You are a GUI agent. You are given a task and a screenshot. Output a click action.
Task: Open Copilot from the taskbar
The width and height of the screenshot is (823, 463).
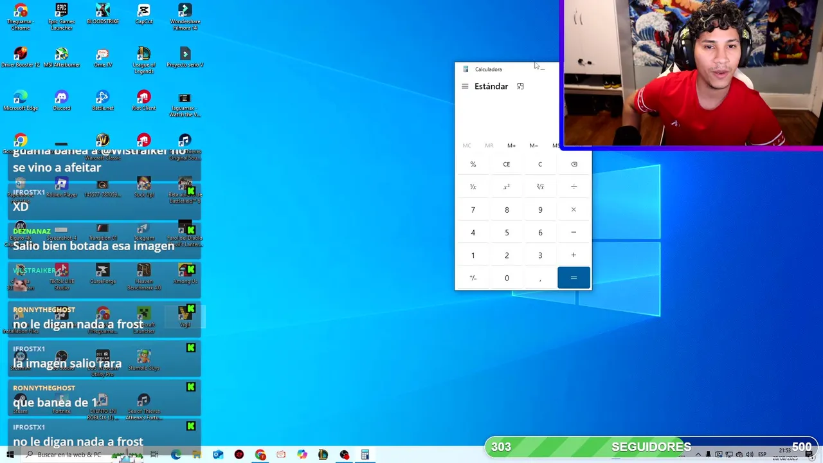coord(302,455)
